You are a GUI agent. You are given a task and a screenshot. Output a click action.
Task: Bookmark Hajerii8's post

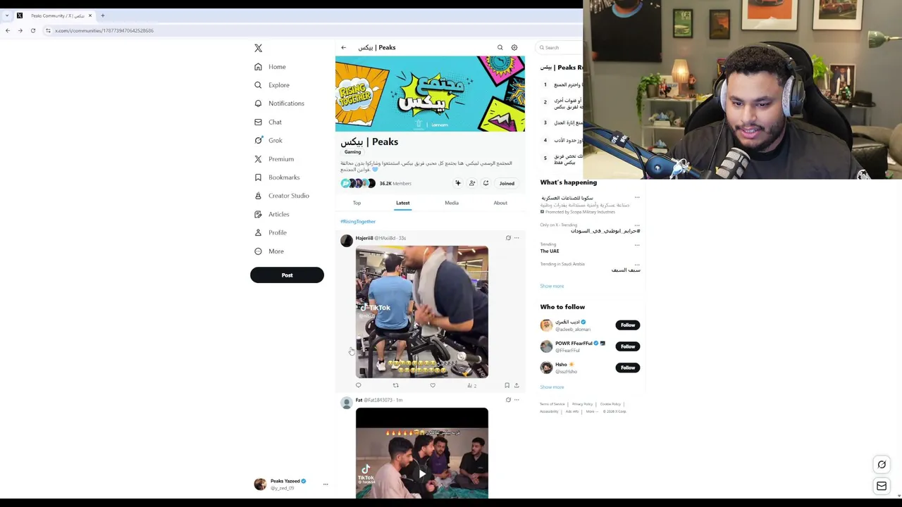coord(507,385)
